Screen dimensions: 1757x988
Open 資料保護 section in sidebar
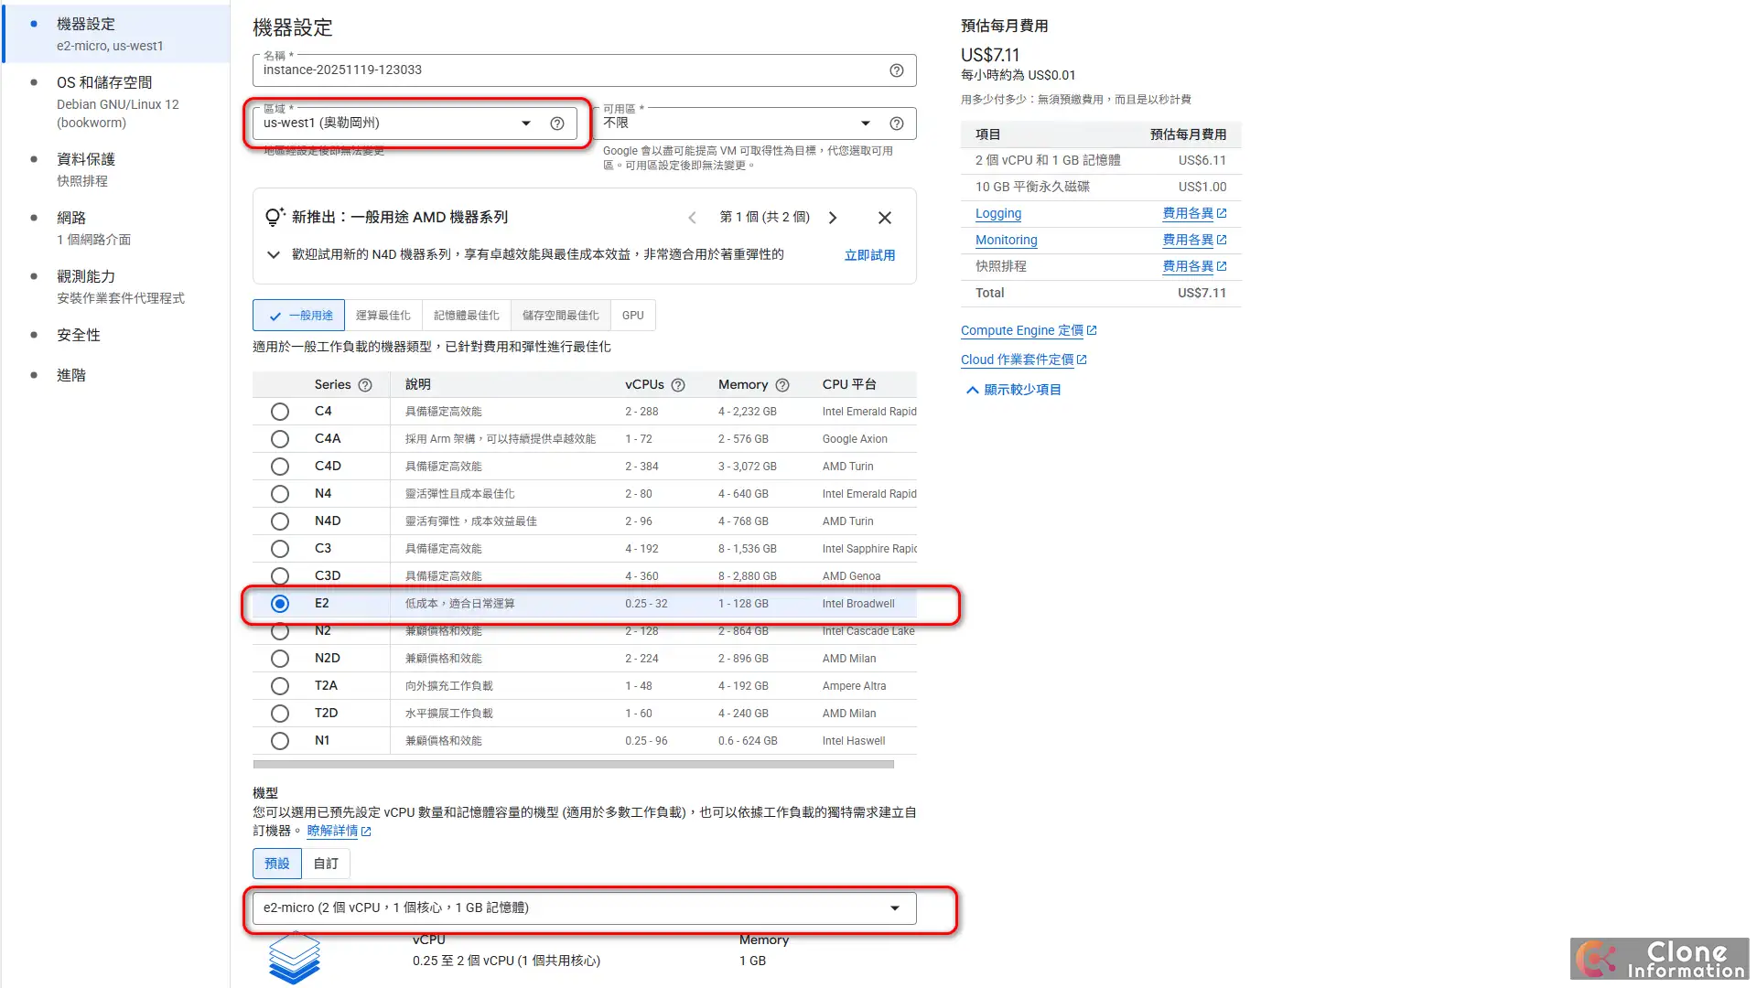tap(117, 169)
